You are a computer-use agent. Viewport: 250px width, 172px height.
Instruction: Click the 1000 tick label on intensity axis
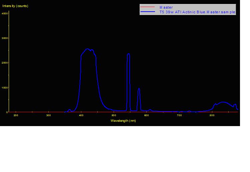5,87
